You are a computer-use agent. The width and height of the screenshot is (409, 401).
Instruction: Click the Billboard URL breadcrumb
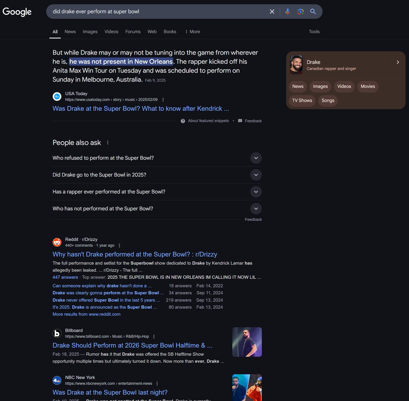107,337
